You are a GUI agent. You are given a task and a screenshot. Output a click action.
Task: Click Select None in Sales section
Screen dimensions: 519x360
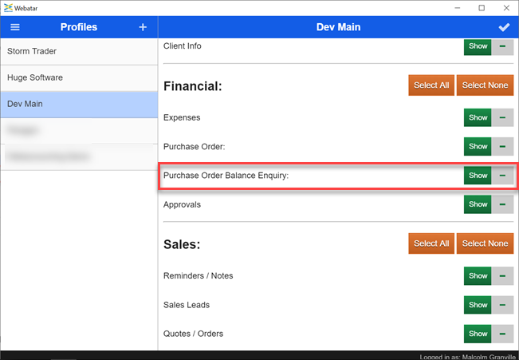click(x=485, y=243)
